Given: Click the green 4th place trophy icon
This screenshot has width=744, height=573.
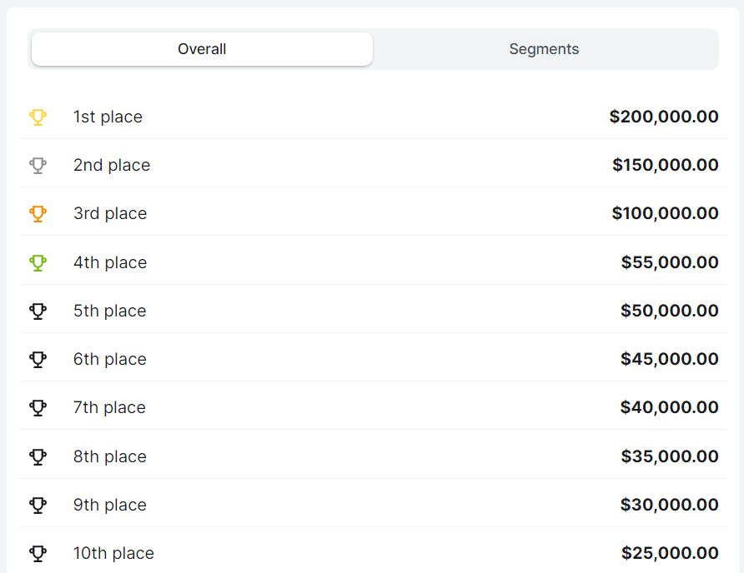Looking at the screenshot, I should tap(38, 262).
